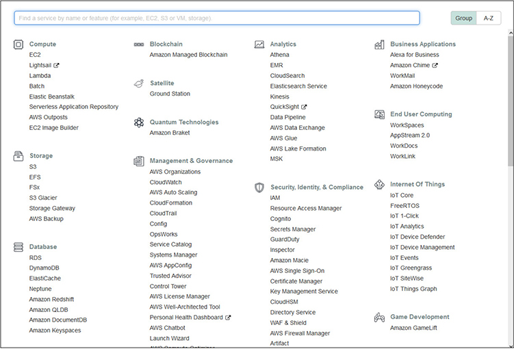The height and width of the screenshot is (349, 514).
Task: Click the Game Development controller icon
Action: (379, 318)
